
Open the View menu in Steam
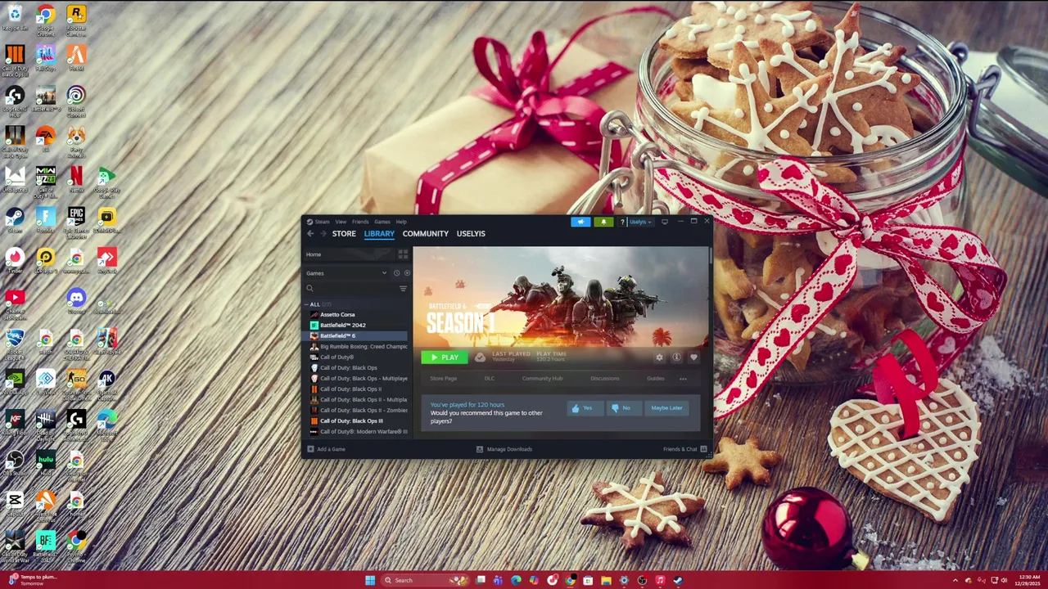[x=341, y=222]
